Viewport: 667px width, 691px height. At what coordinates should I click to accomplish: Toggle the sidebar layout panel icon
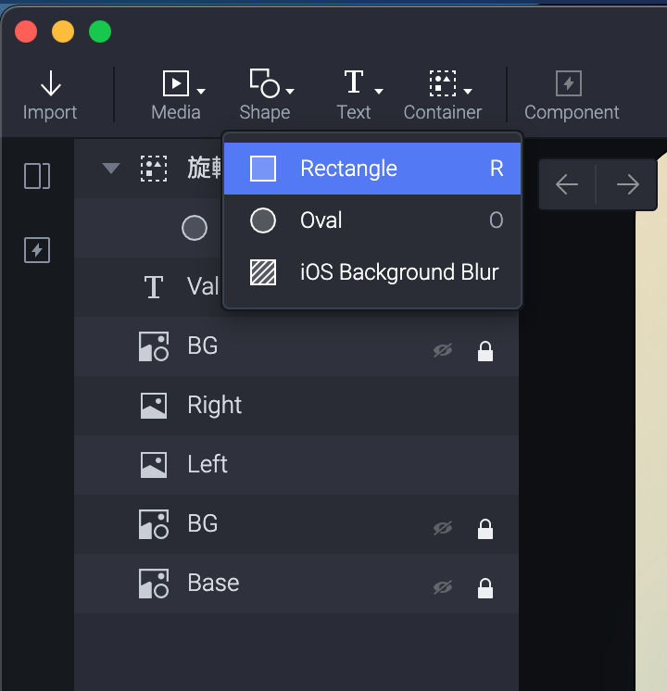[x=37, y=176]
